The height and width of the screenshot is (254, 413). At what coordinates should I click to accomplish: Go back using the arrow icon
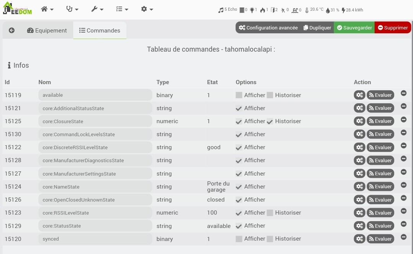click(11, 30)
